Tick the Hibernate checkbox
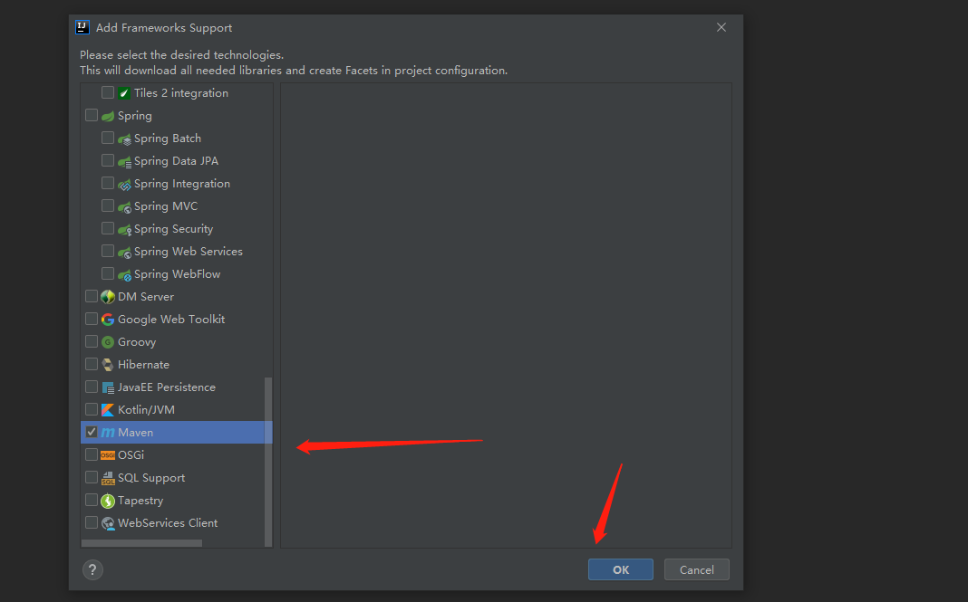968x602 pixels. click(92, 364)
